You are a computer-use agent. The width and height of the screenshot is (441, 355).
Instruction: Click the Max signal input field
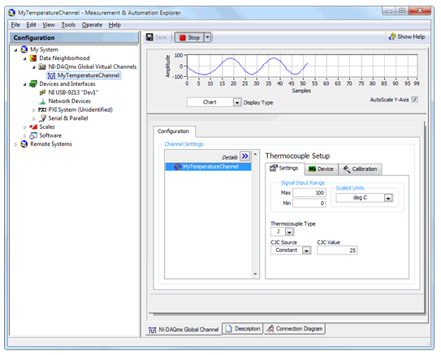pos(309,193)
